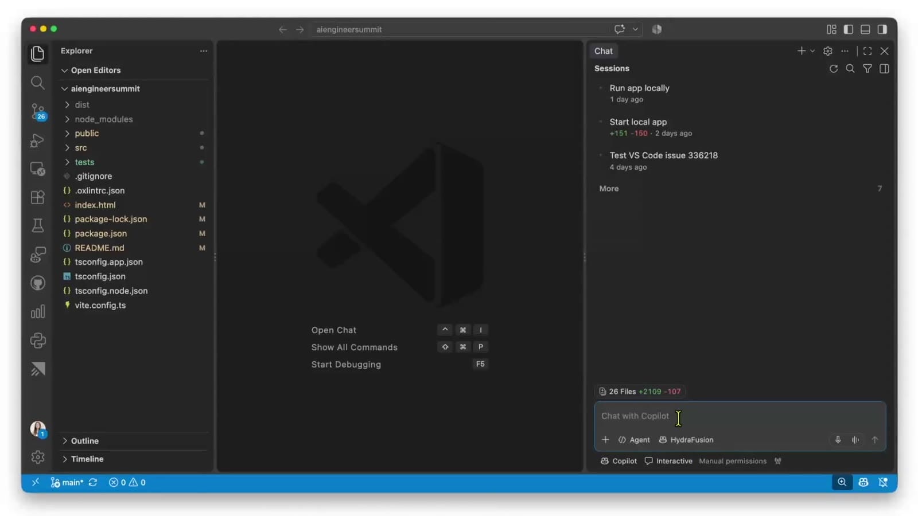Viewport: 918px width, 516px height.
Task: Send chat message with arrow button
Action: (875, 440)
